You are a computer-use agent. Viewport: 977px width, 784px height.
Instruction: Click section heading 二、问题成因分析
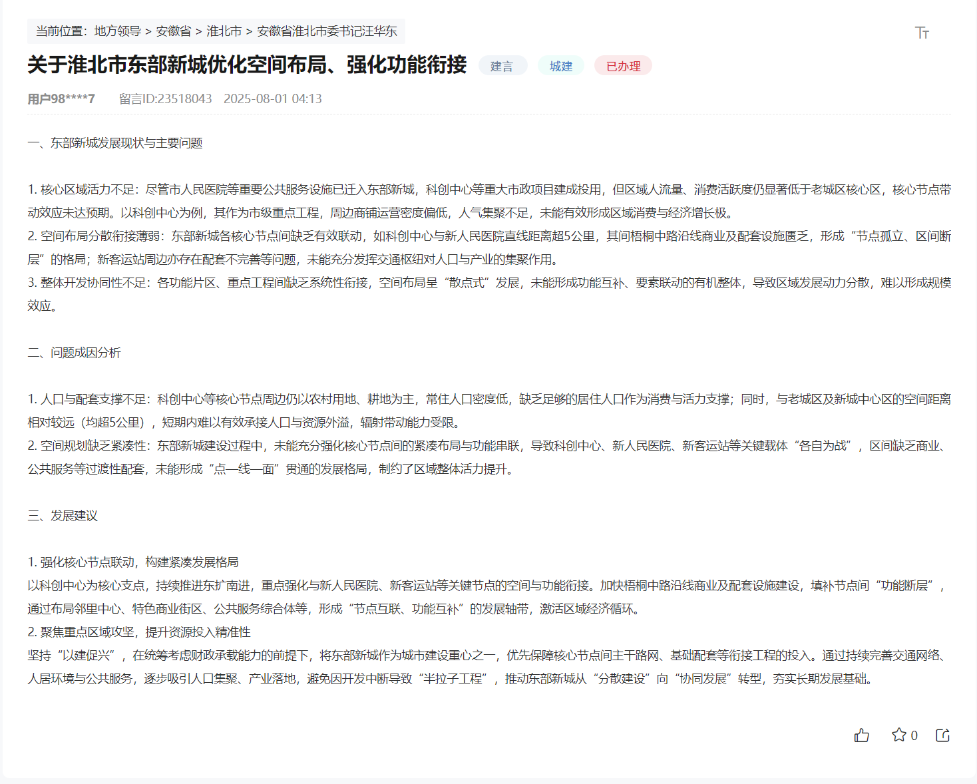[74, 353]
